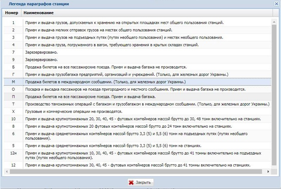
Task: Click number cell '10' in Номер column
Action: tap(14, 119)
